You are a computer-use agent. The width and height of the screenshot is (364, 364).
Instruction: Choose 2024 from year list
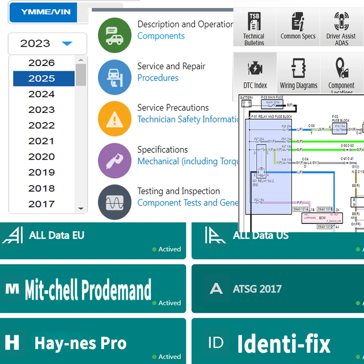(41, 94)
